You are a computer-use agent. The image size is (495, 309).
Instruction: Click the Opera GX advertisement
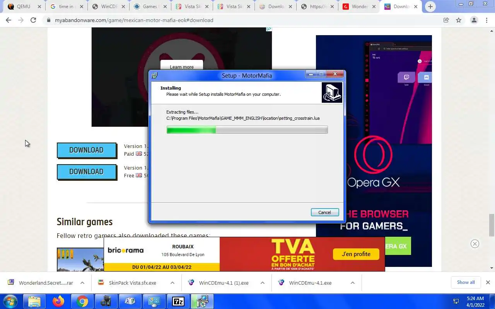[x=374, y=151]
